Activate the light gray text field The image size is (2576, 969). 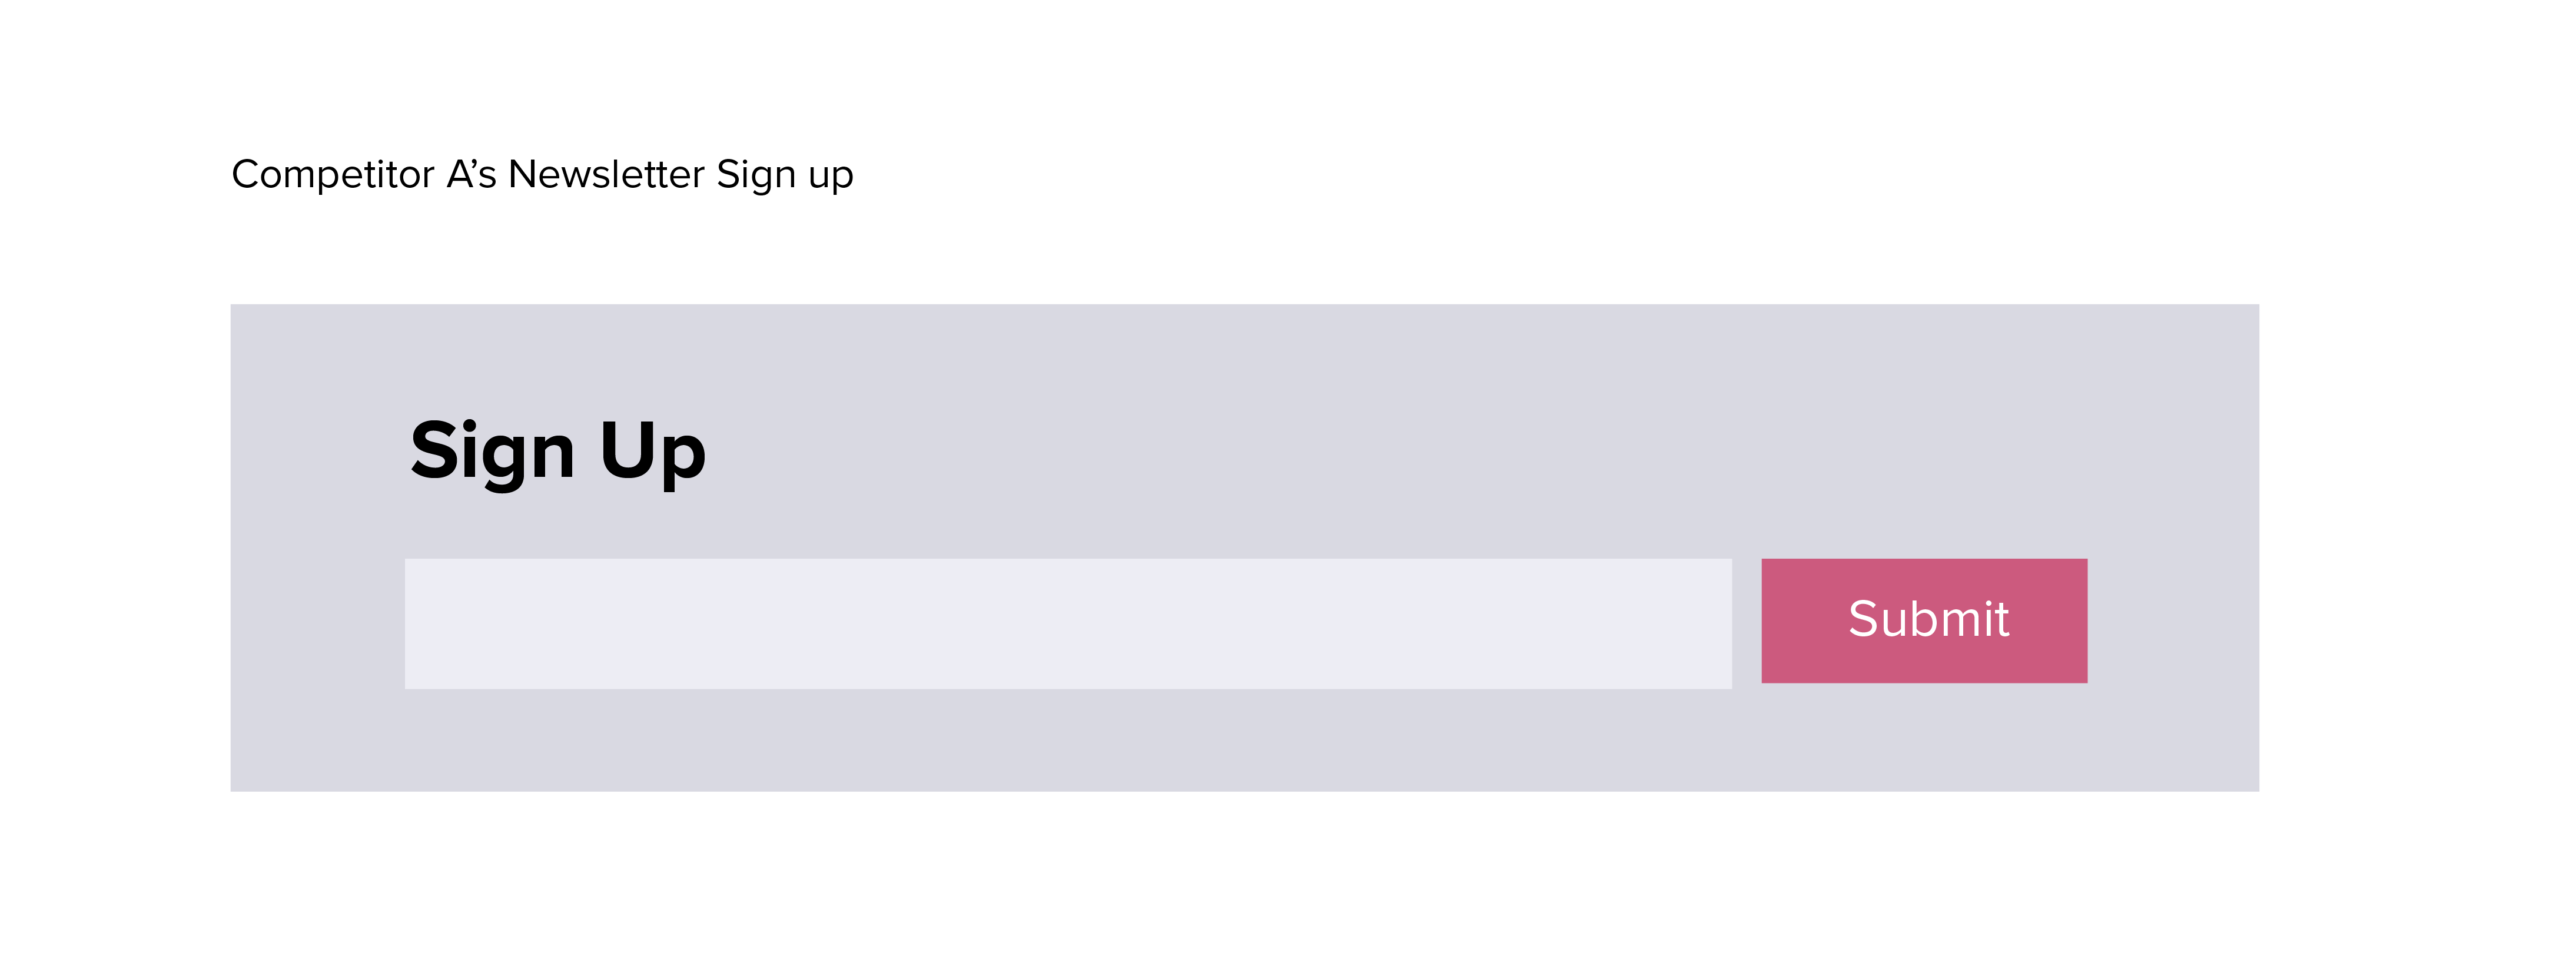pyautogui.click(x=1068, y=623)
